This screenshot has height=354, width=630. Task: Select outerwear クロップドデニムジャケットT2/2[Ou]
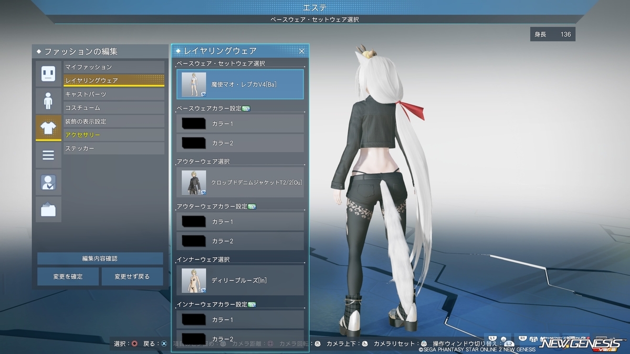[x=240, y=183]
